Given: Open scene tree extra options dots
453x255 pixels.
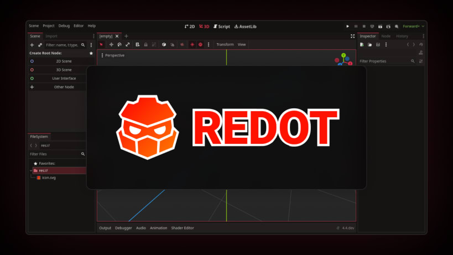Looking at the screenshot, I should (x=91, y=45).
